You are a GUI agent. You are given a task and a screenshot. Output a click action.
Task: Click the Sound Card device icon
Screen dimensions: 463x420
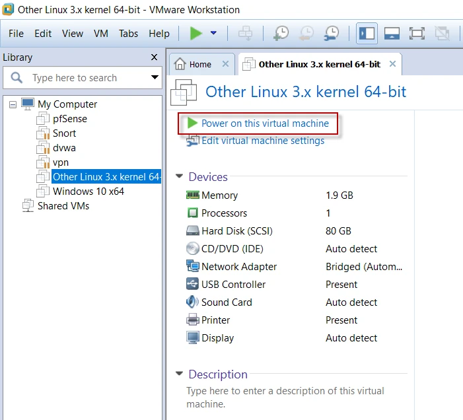point(193,302)
